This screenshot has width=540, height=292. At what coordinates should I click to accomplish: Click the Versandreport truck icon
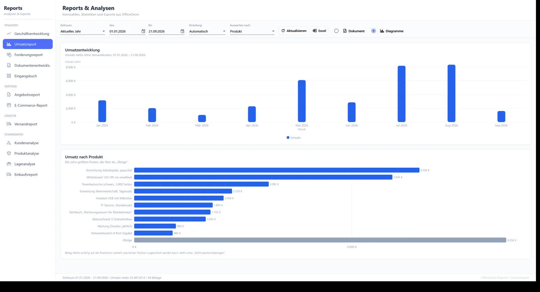(x=9, y=124)
